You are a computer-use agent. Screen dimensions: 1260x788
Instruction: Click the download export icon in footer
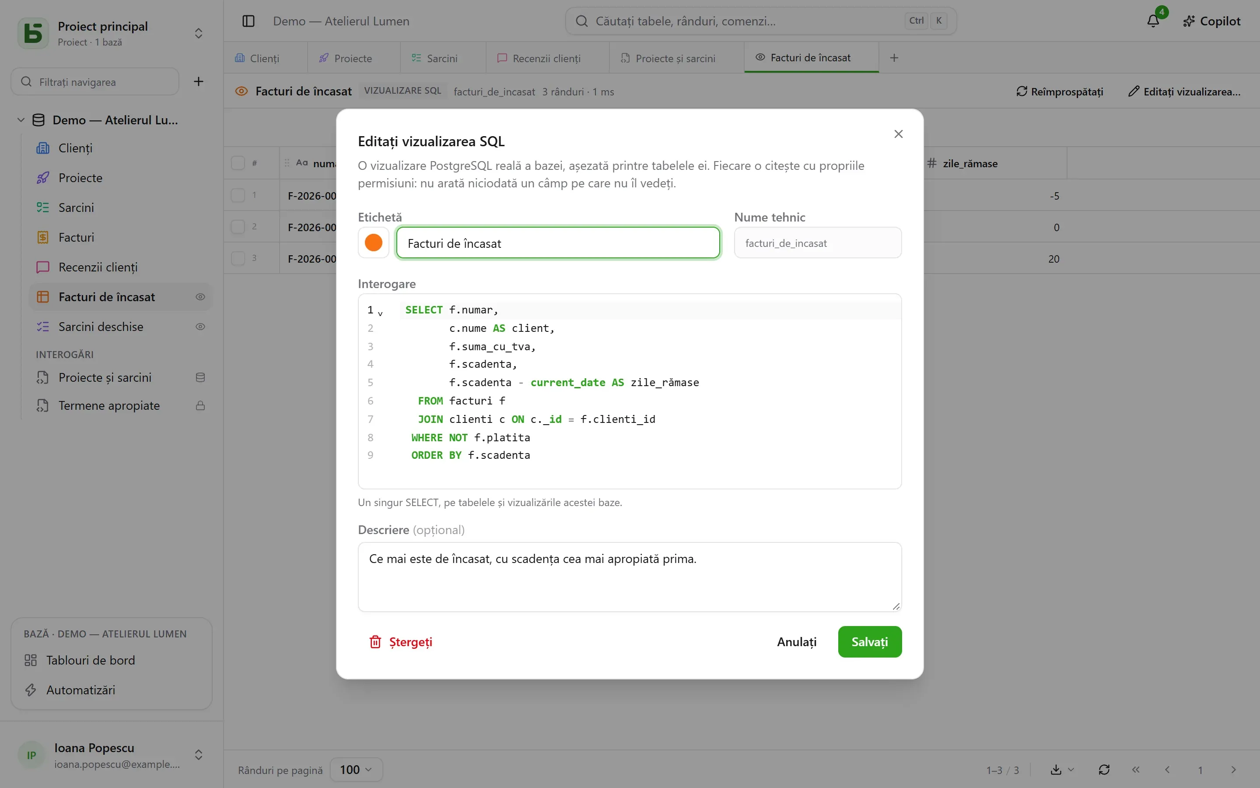pyautogui.click(x=1056, y=770)
